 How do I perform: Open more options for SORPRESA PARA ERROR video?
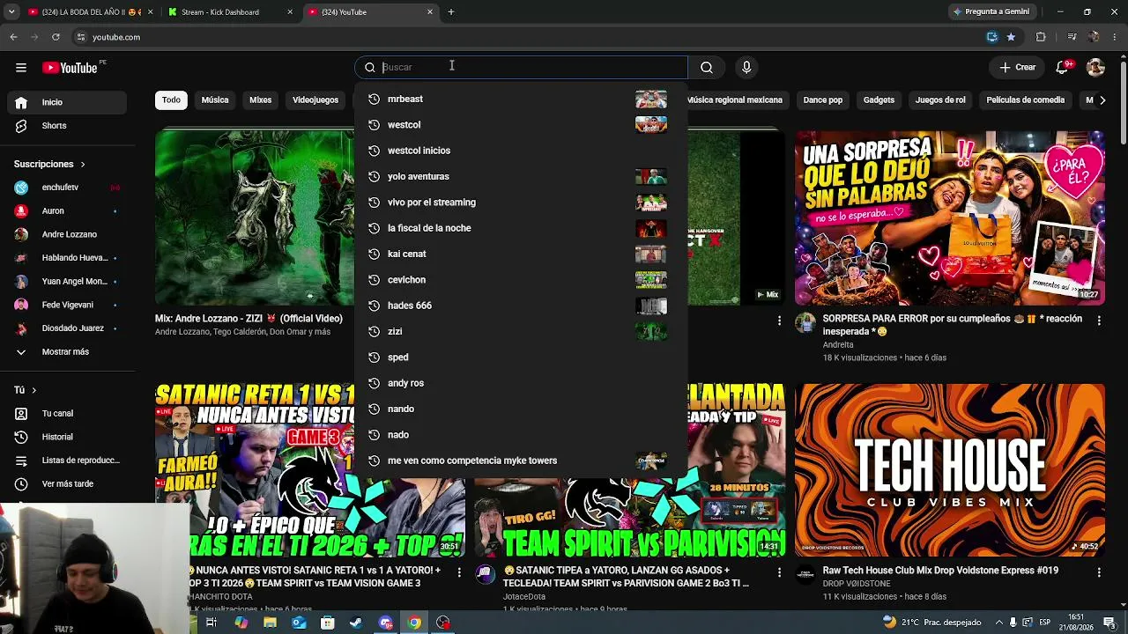pyautogui.click(x=1099, y=321)
